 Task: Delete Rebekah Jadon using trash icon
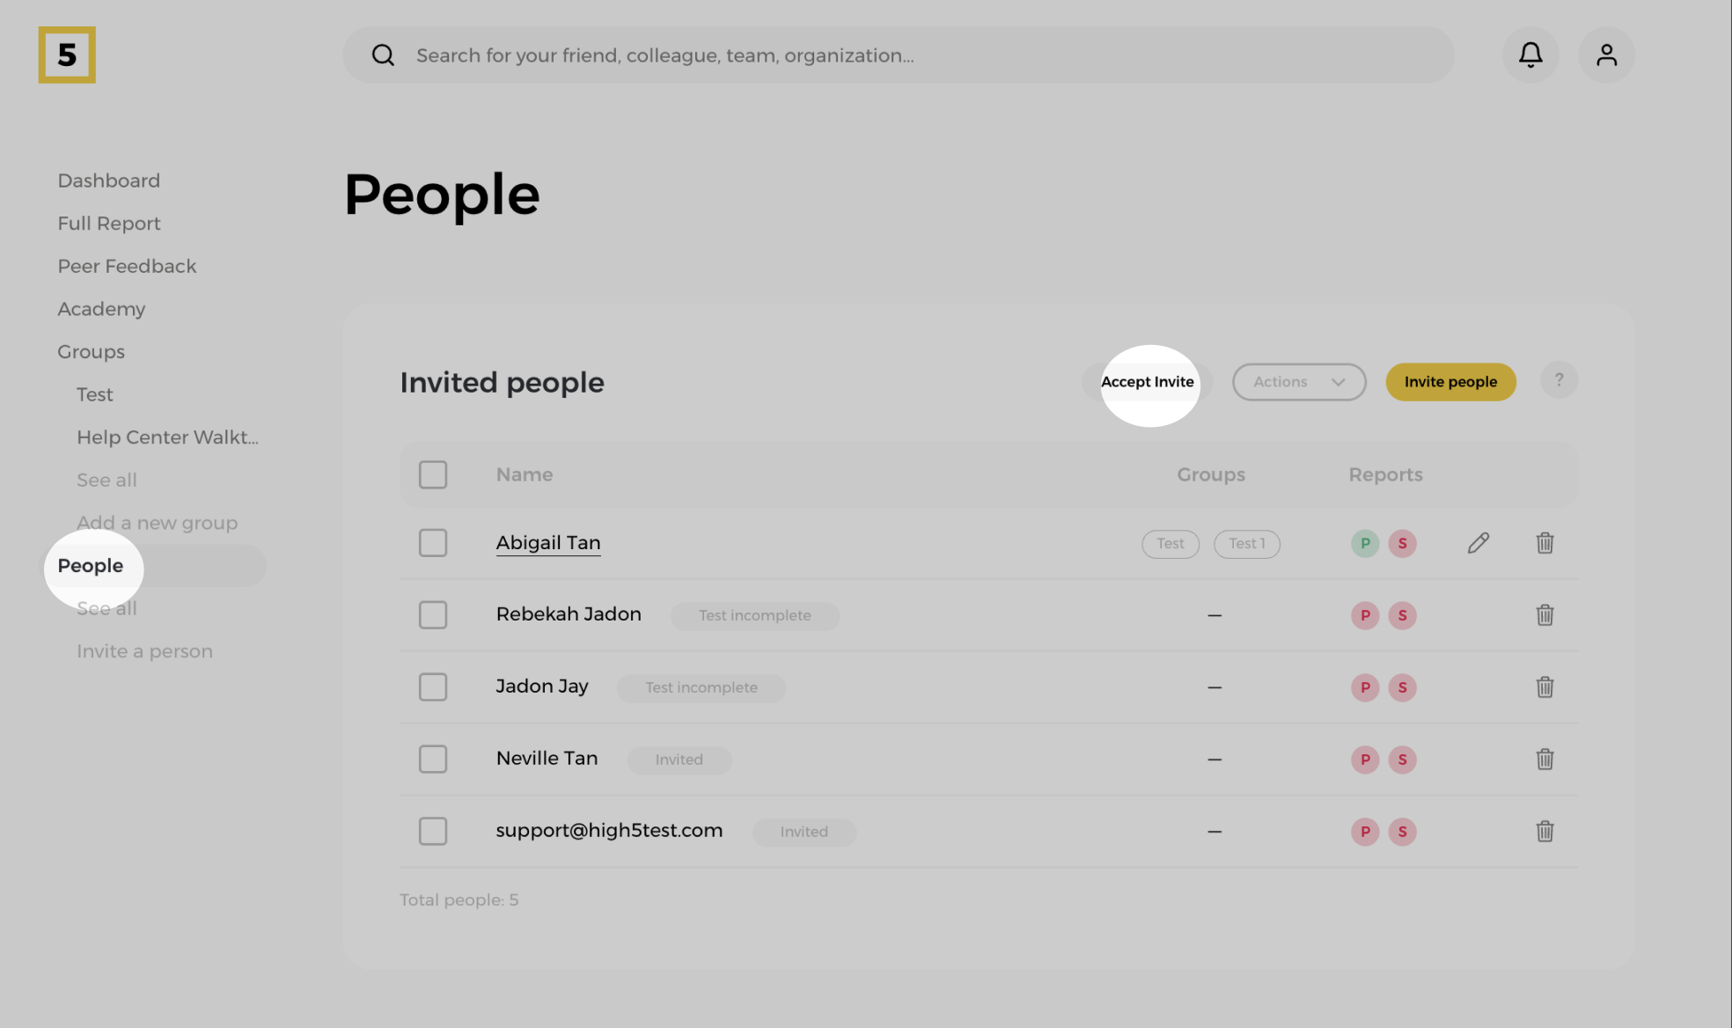point(1545,615)
